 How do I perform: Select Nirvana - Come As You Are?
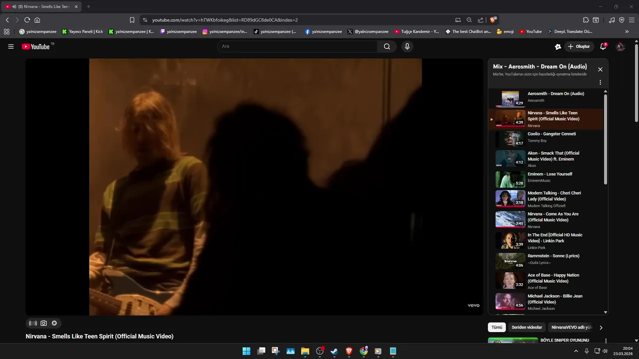[x=546, y=220]
